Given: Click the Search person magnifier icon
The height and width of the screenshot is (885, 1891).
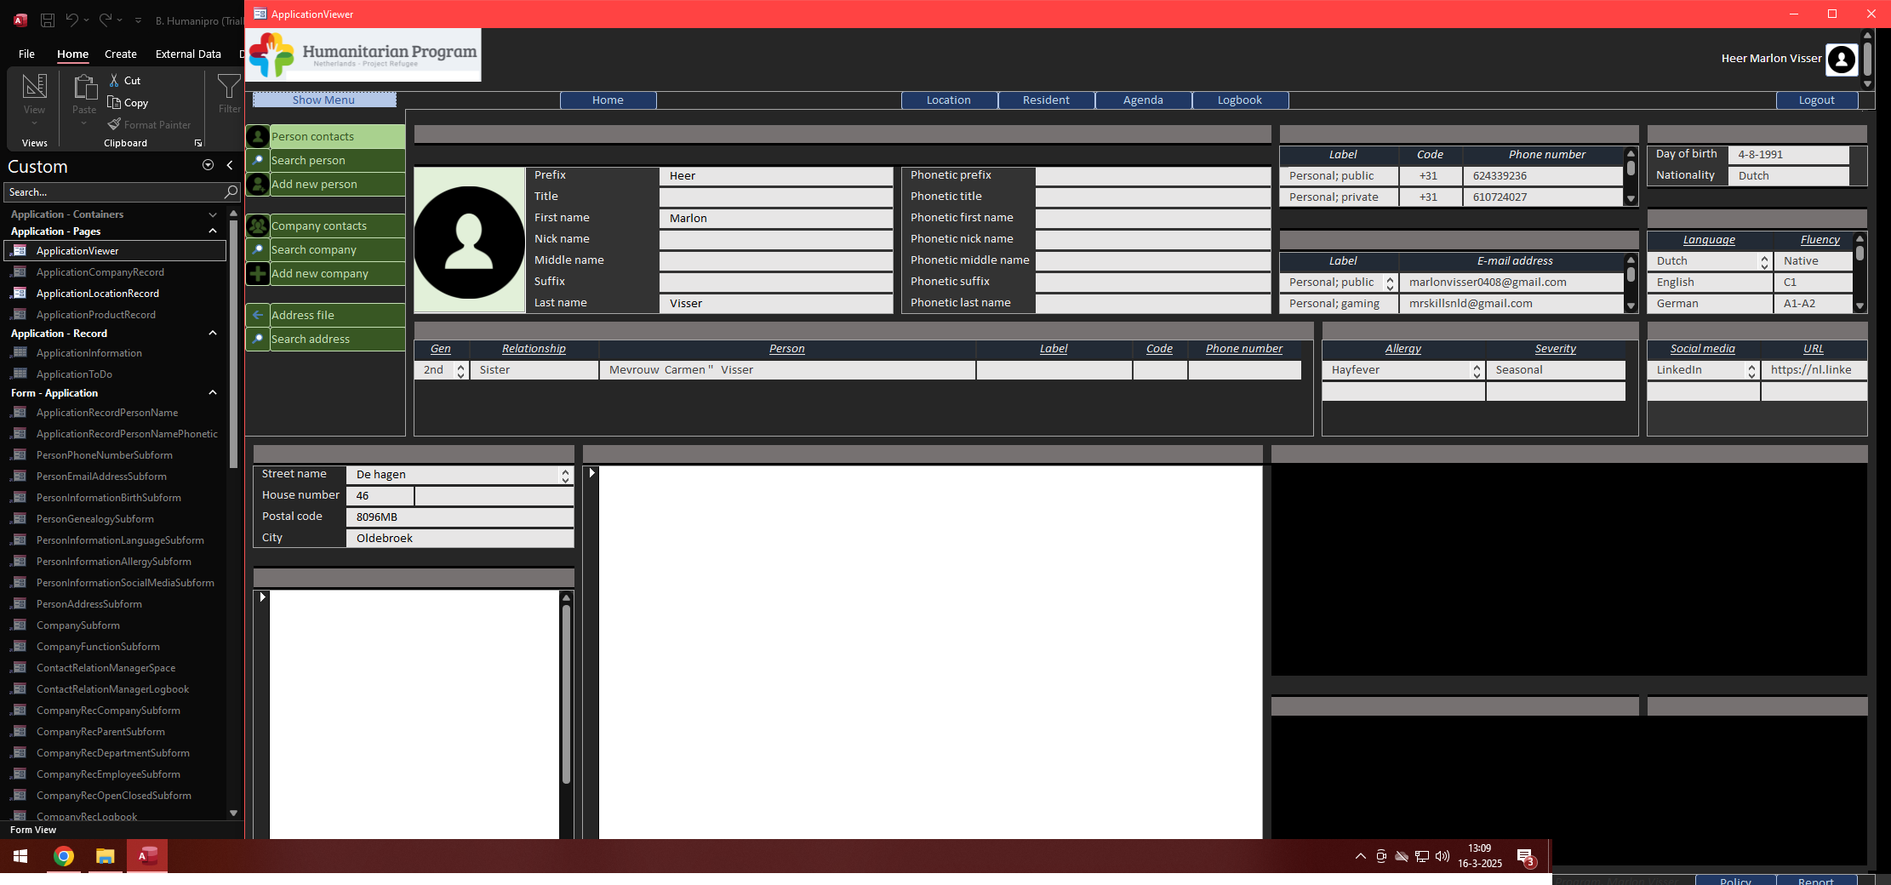Looking at the screenshot, I should (x=258, y=160).
